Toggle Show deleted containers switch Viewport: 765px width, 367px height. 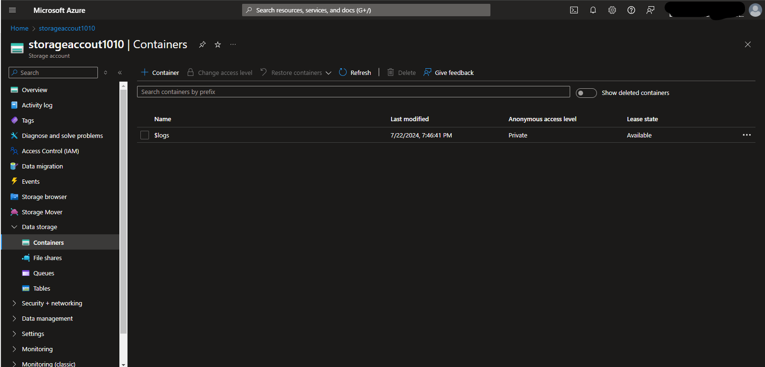[x=586, y=93]
